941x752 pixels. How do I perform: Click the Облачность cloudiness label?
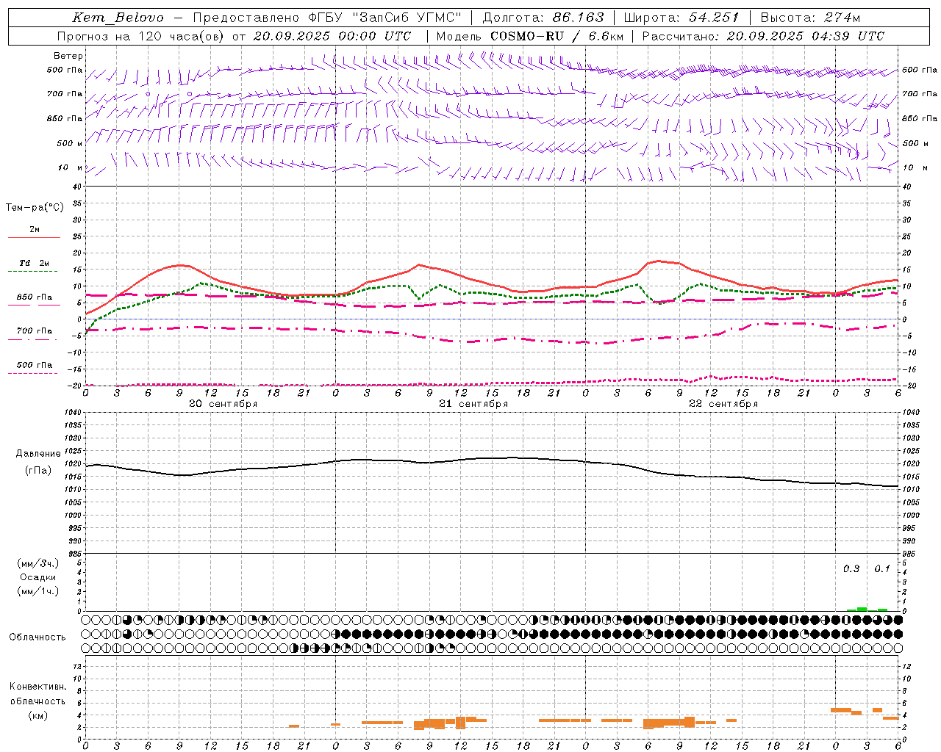pos(37,637)
